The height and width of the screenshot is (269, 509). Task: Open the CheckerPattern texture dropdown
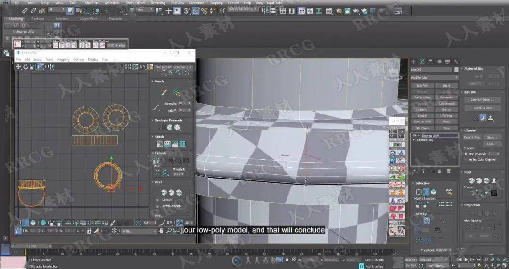click(173, 67)
